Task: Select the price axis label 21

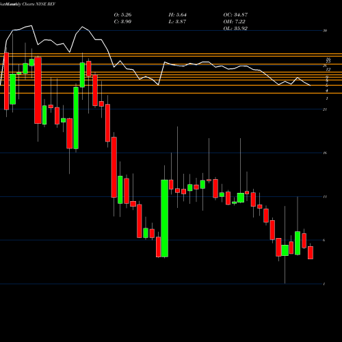Action: tap(325, 109)
